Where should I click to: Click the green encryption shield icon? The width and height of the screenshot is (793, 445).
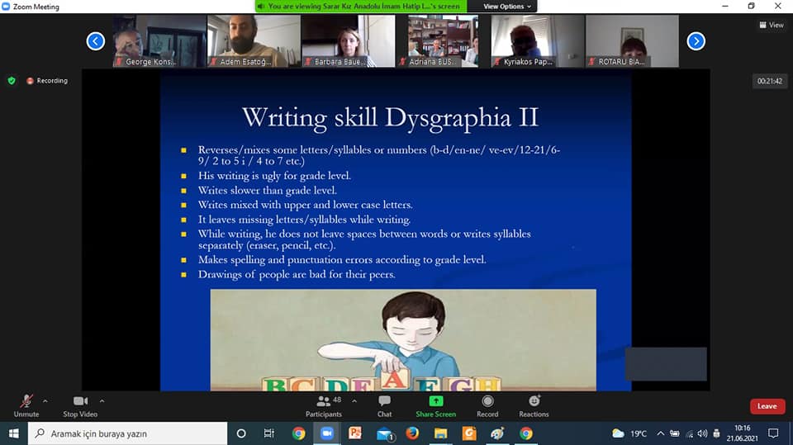[x=12, y=81]
